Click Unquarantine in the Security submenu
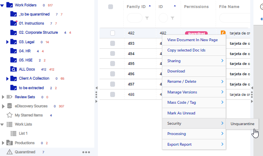Image resolution: width=263 pixels, height=156 pixels. [x=242, y=124]
